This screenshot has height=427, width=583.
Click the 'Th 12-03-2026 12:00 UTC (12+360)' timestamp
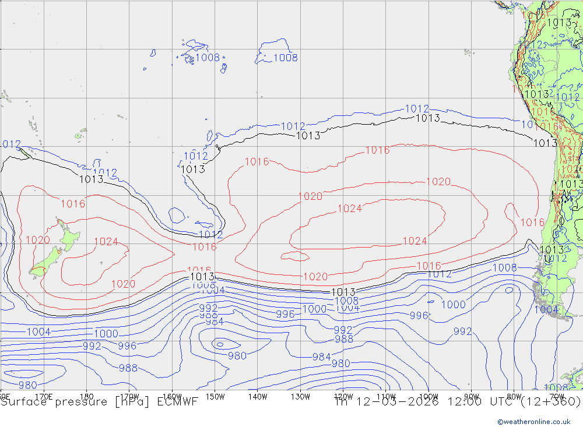pyautogui.click(x=457, y=402)
